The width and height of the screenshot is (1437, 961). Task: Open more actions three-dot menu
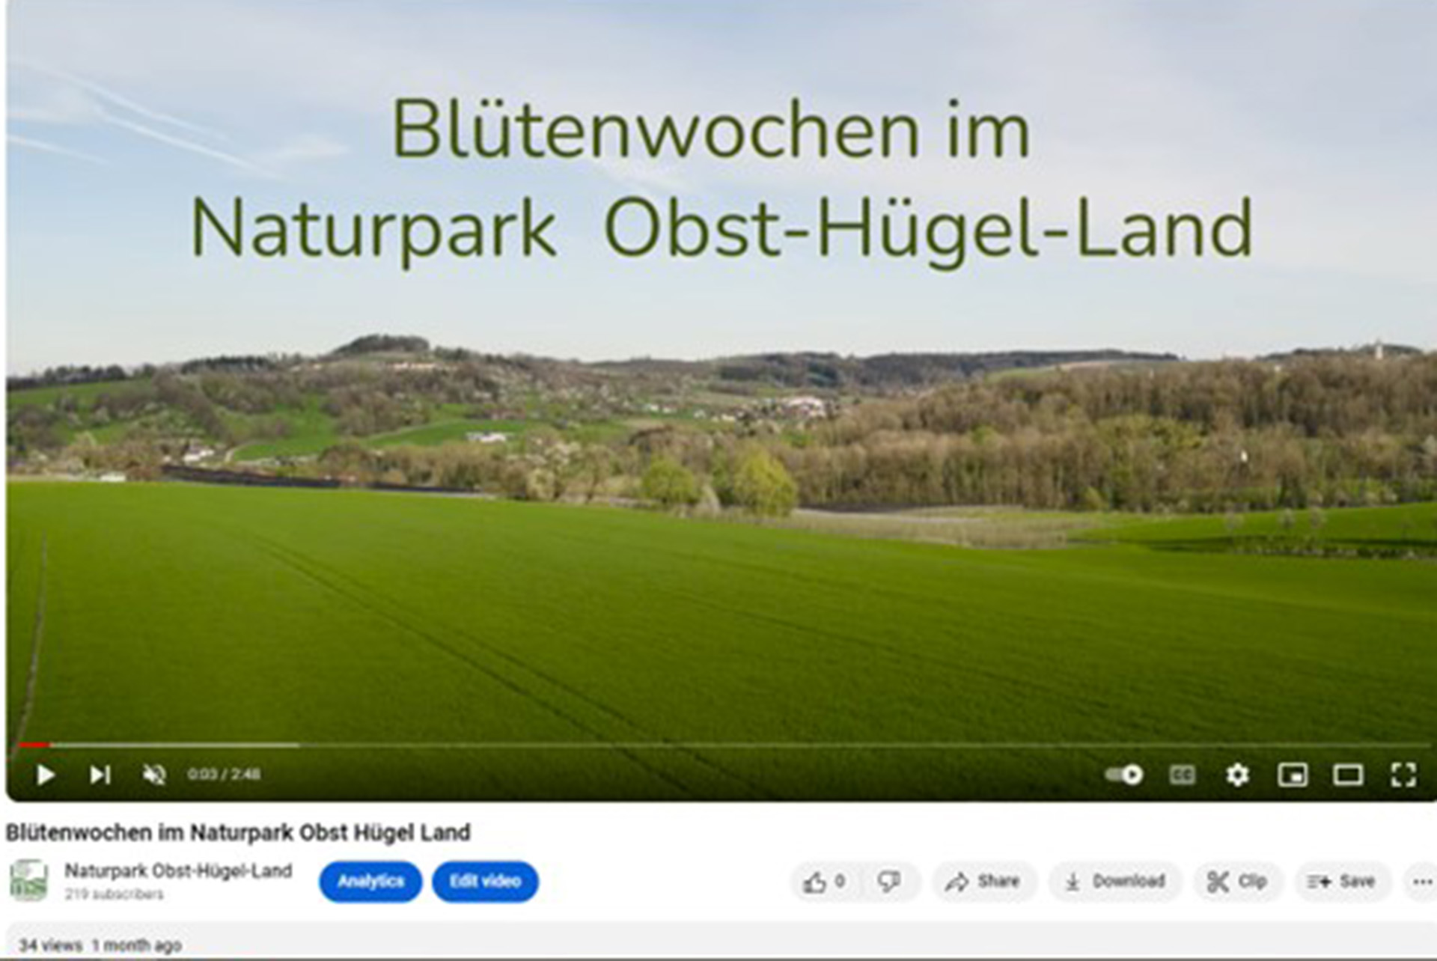pyautogui.click(x=1422, y=882)
